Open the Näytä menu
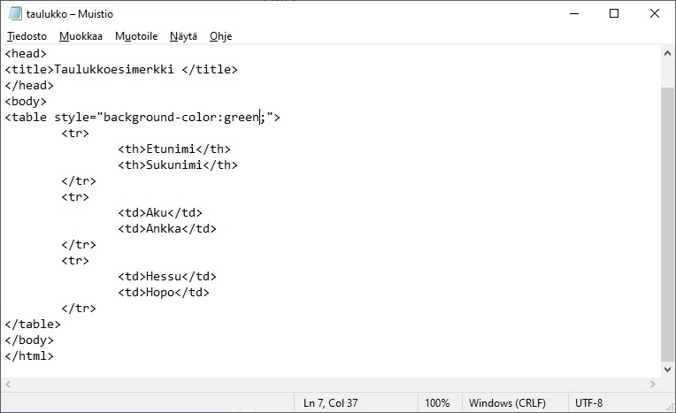Image resolution: width=676 pixels, height=413 pixels. 184,36
